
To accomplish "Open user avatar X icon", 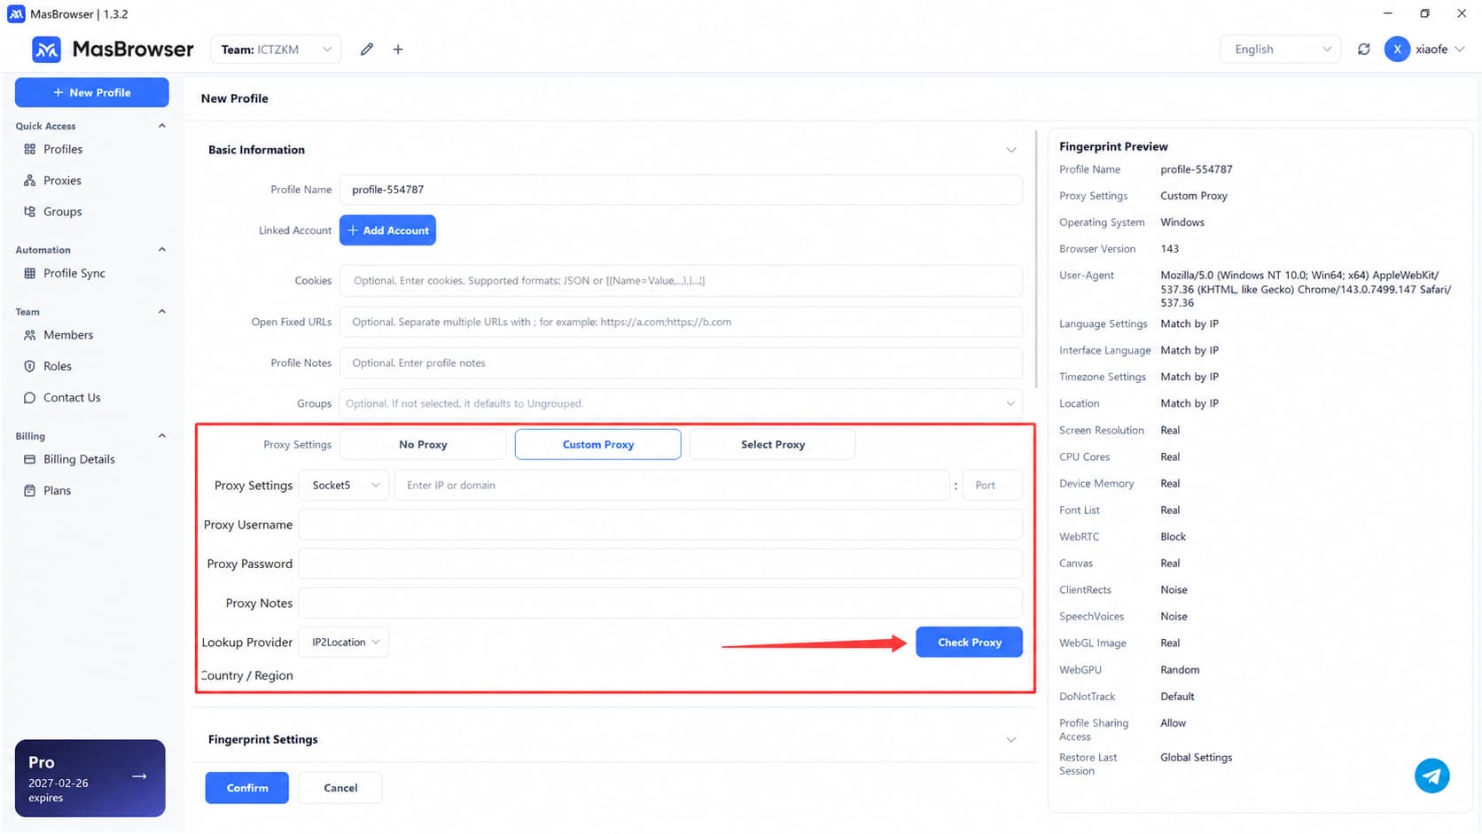I will 1397,50.
